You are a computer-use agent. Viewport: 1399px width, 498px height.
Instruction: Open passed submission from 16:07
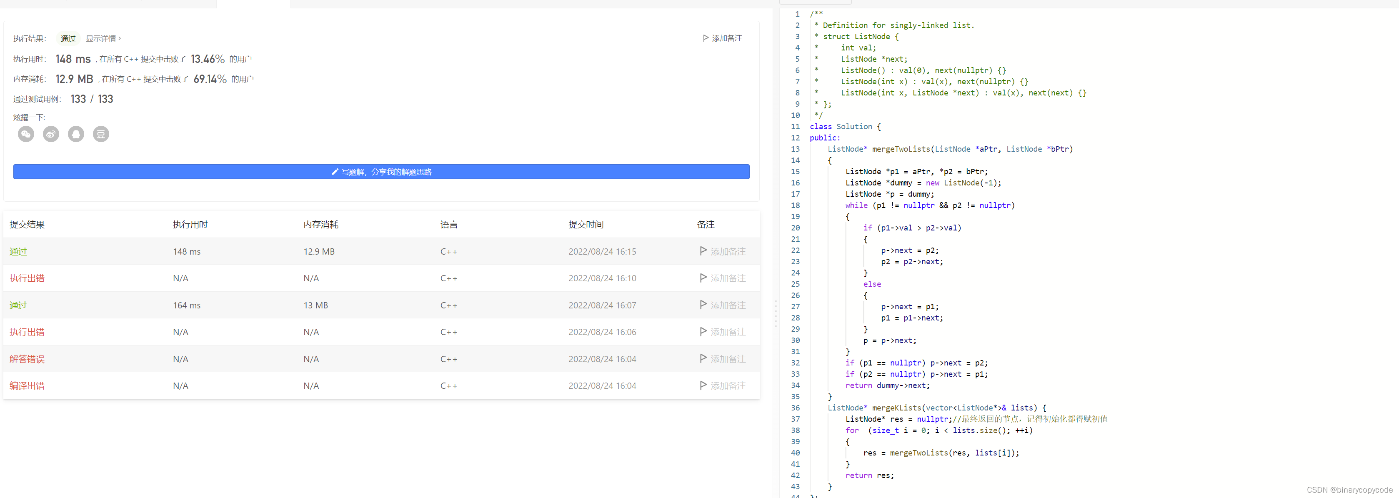(x=18, y=305)
